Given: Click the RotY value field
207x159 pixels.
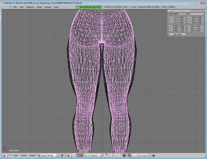Looking at the screenshot, I should pos(197,20).
